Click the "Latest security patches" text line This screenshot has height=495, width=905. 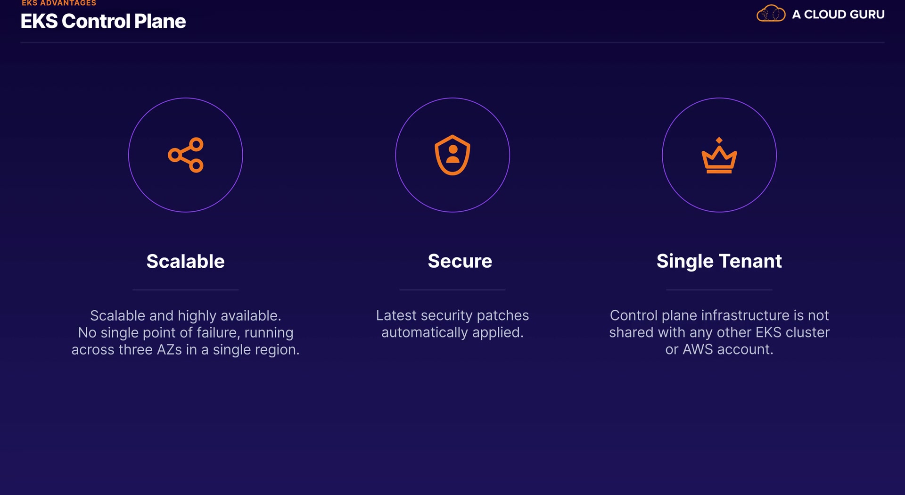pyautogui.click(x=452, y=315)
